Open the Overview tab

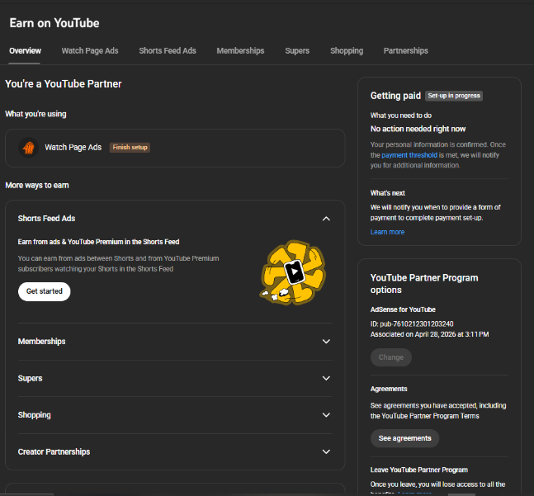click(25, 51)
